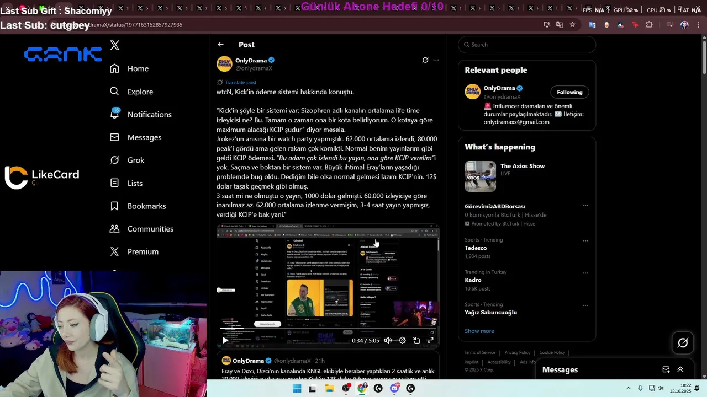Image resolution: width=707 pixels, height=397 pixels.
Task: Open the Privacy Policy link
Action: coord(517,352)
